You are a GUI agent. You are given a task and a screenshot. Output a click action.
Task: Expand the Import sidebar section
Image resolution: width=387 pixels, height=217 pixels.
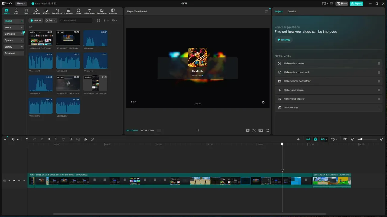click(x=14, y=21)
